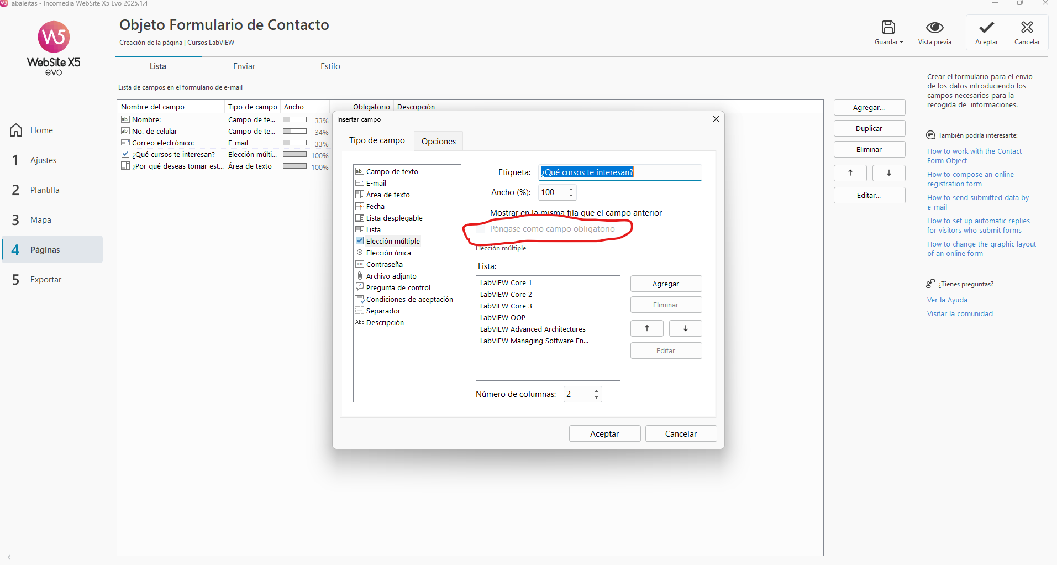Select the Elección múltiple field type
Screen dimensions: 1057x565
coord(393,241)
